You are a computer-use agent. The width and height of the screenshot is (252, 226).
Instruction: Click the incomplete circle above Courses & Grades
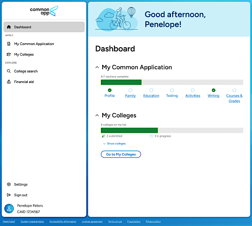click(234, 90)
